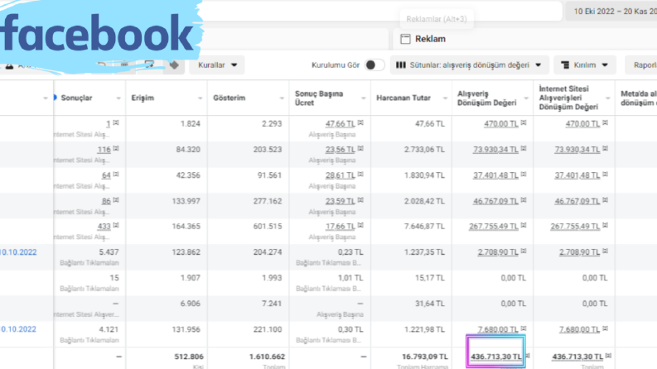Click info icon next to result 86

tap(116, 200)
